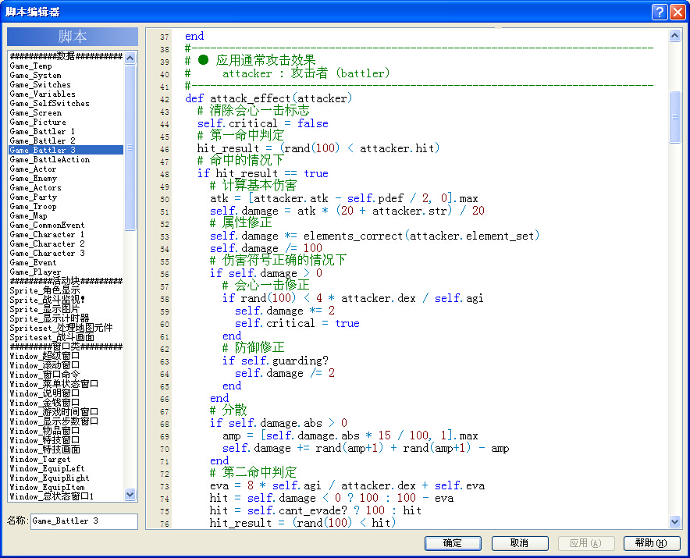Image resolution: width=690 pixels, height=558 pixels.
Task: Select Window_说明窗口 script
Action: coord(66,393)
